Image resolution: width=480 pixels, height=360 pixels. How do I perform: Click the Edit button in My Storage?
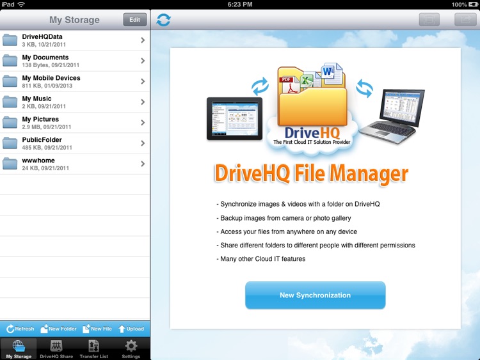pos(134,20)
